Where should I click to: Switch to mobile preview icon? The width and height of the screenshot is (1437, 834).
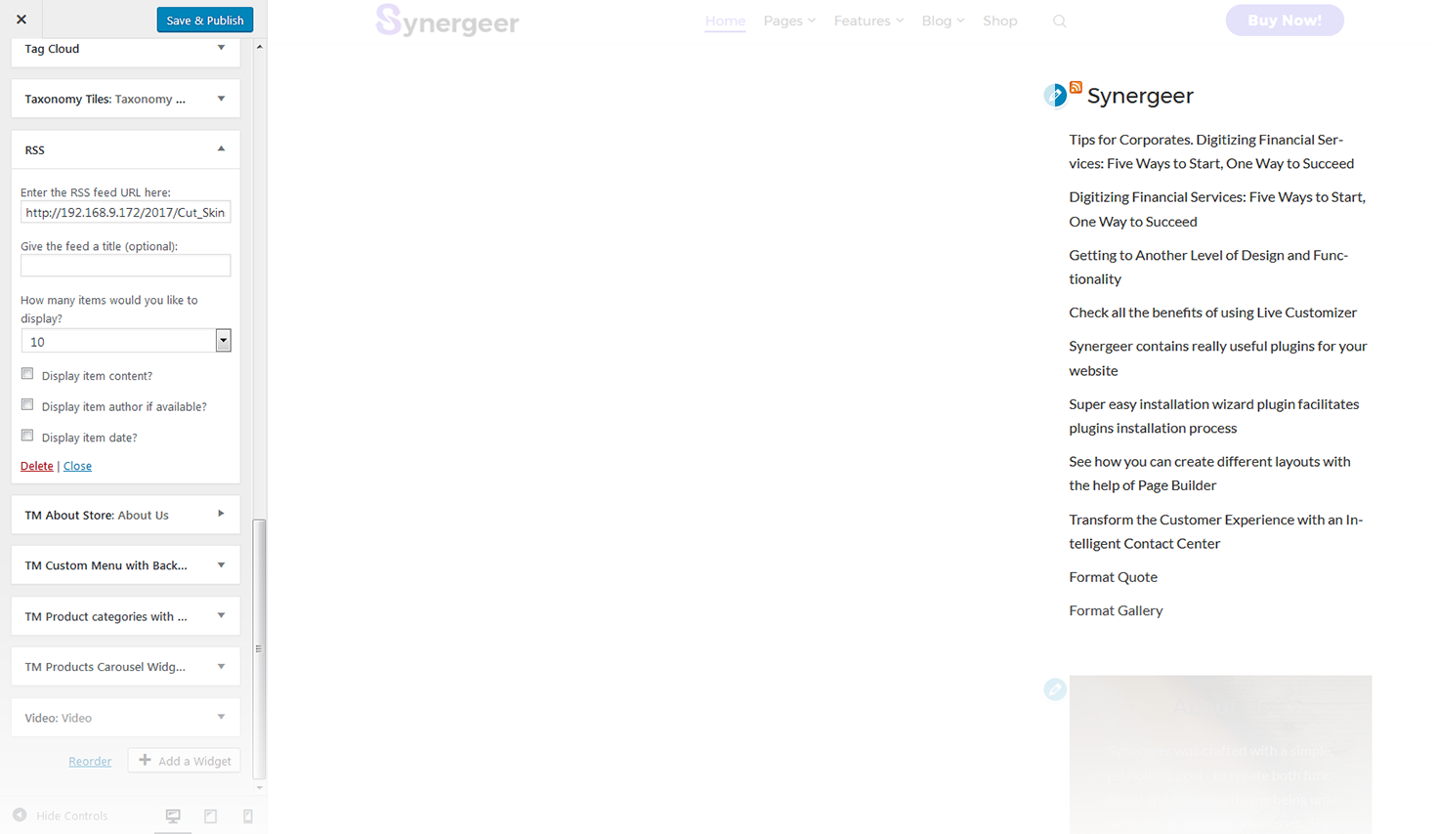point(248,815)
